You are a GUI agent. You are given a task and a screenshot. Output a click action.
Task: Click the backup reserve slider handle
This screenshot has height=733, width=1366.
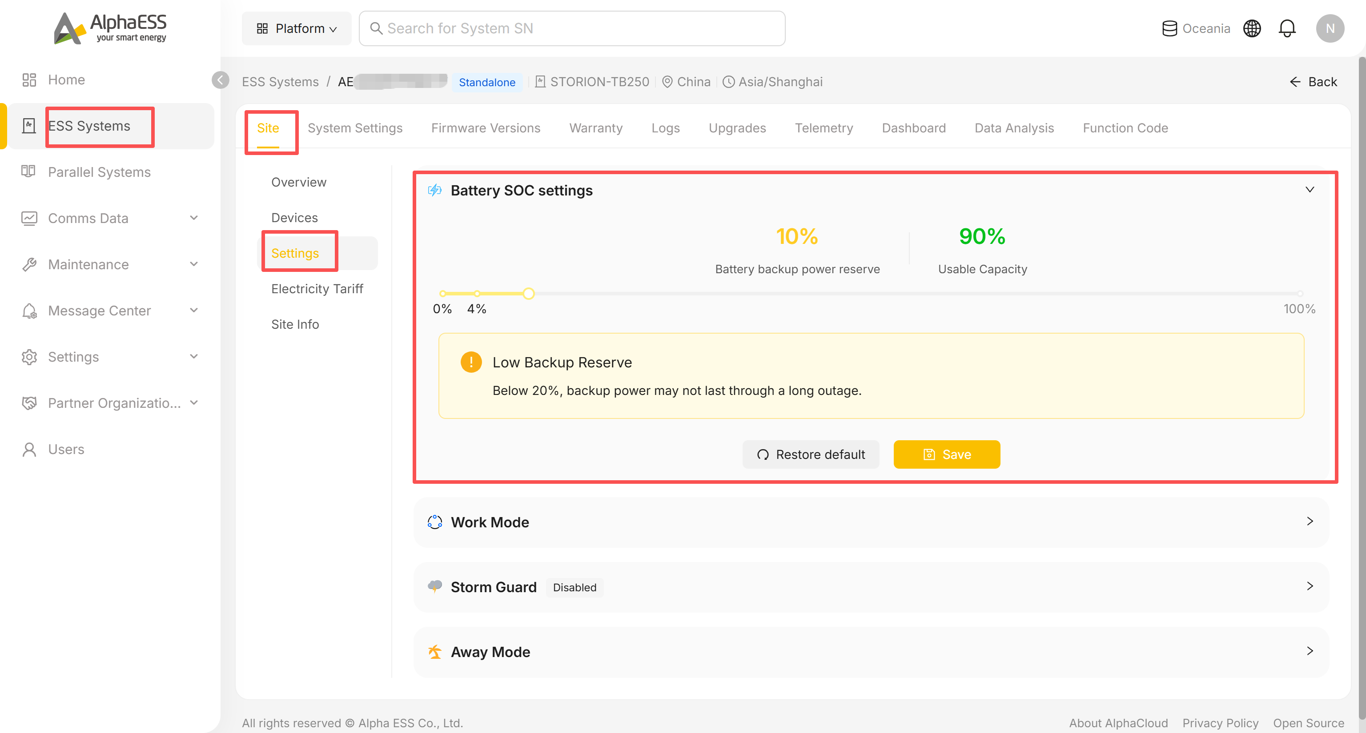click(x=528, y=293)
